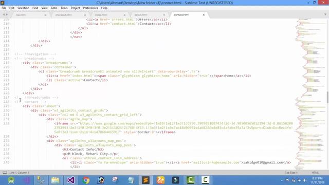Click the minimap code overview
This screenshot has height=185, width=329.
point(310,94)
